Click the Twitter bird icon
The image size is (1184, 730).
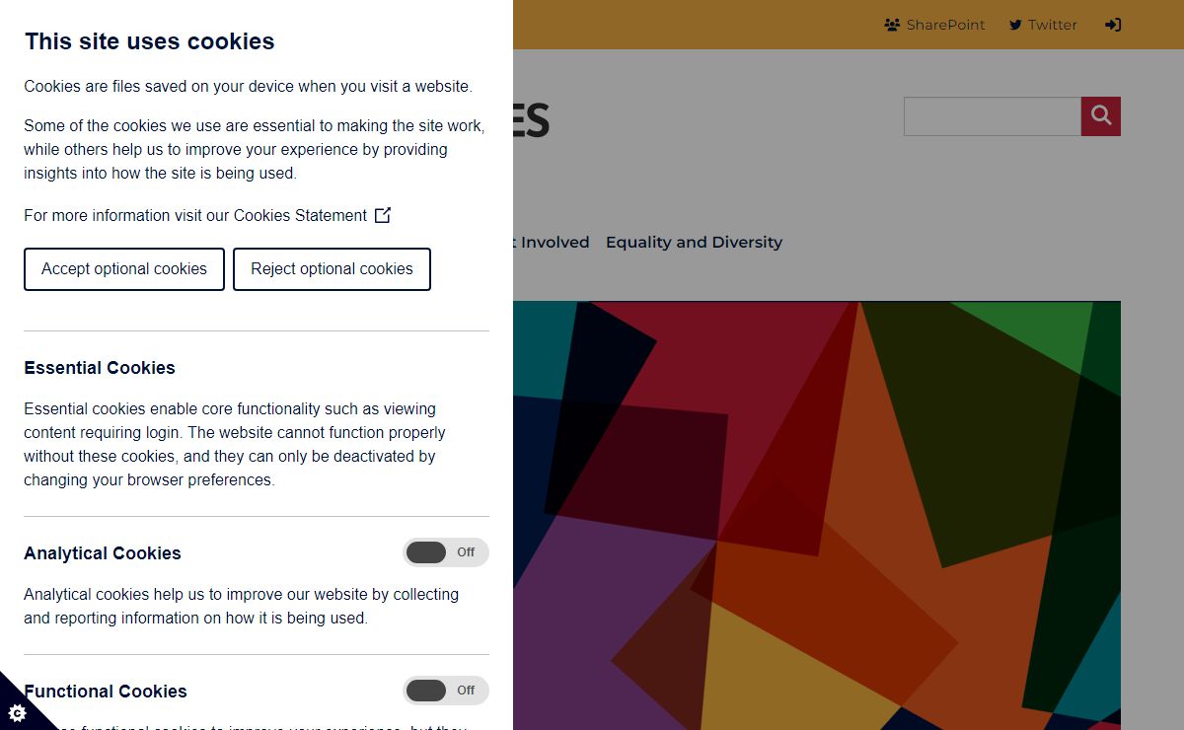pos(1015,25)
